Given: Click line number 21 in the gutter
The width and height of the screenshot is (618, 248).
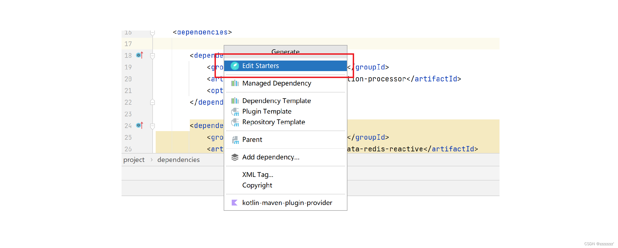Looking at the screenshot, I should (128, 91).
